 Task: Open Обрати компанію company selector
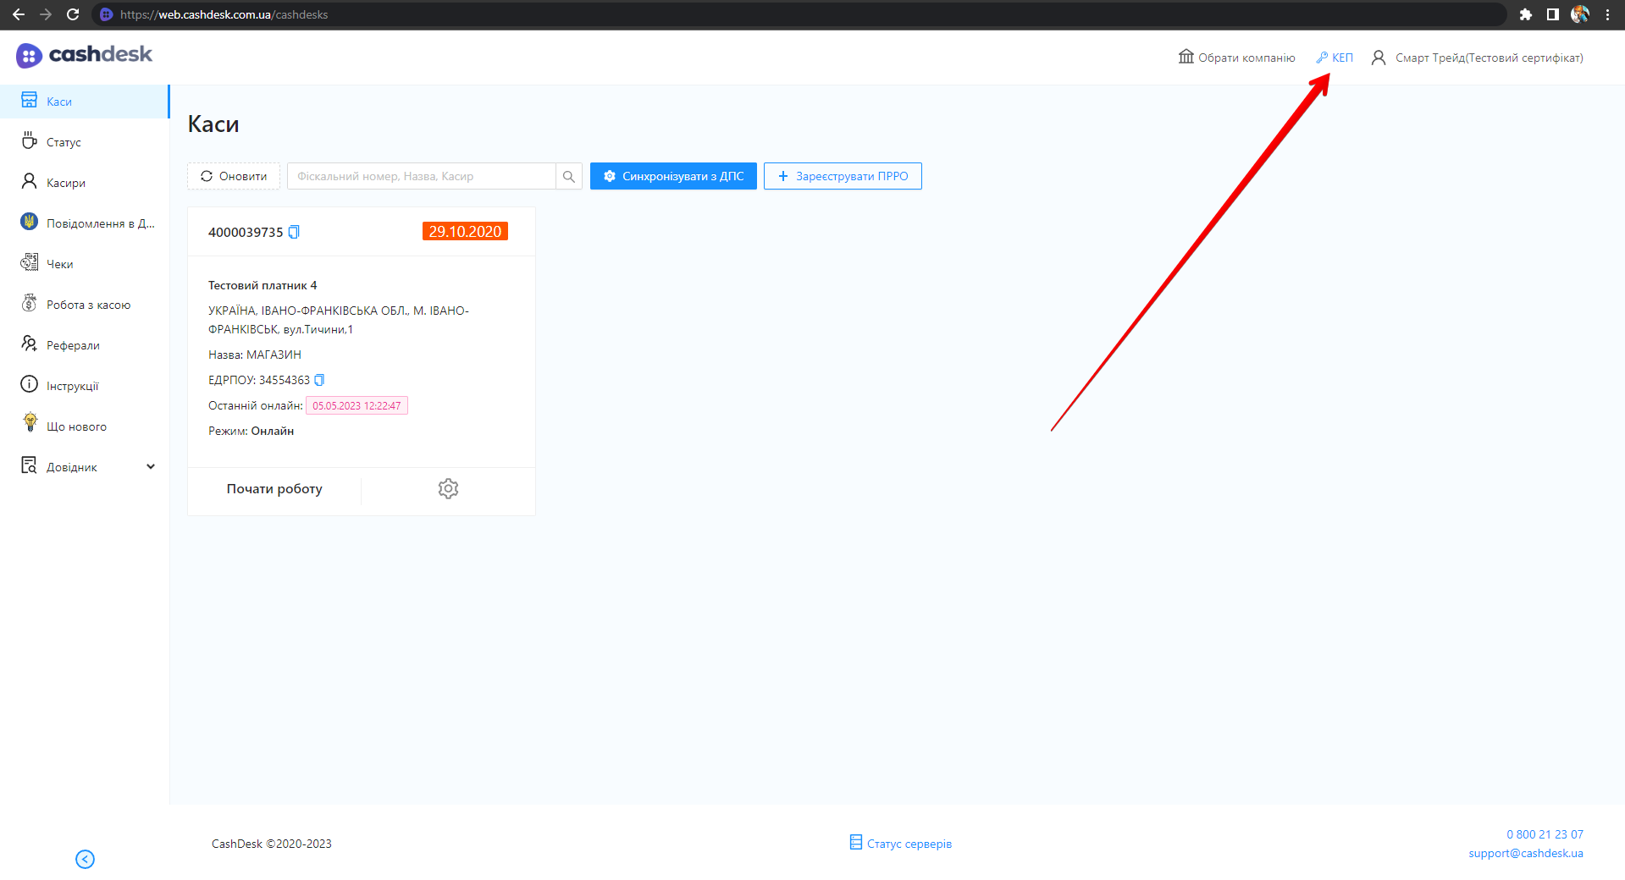(1236, 58)
